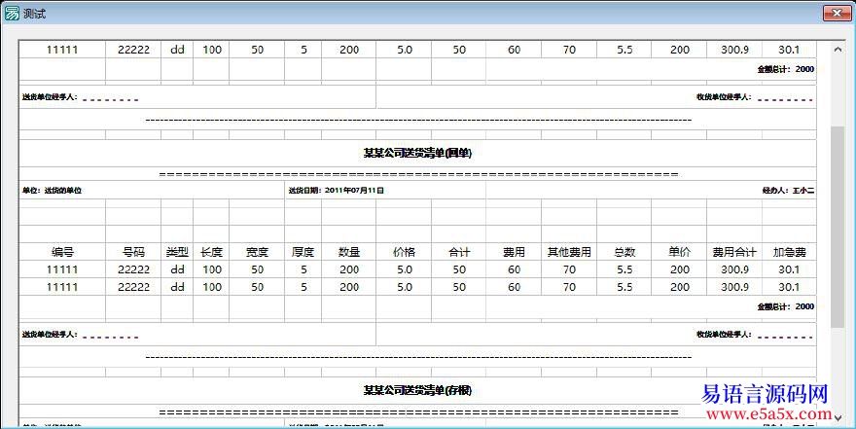Select the 经办人: 王小二 cell

coord(651,191)
